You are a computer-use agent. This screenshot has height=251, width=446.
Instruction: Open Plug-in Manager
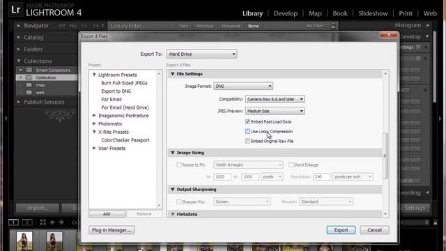click(111, 230)
